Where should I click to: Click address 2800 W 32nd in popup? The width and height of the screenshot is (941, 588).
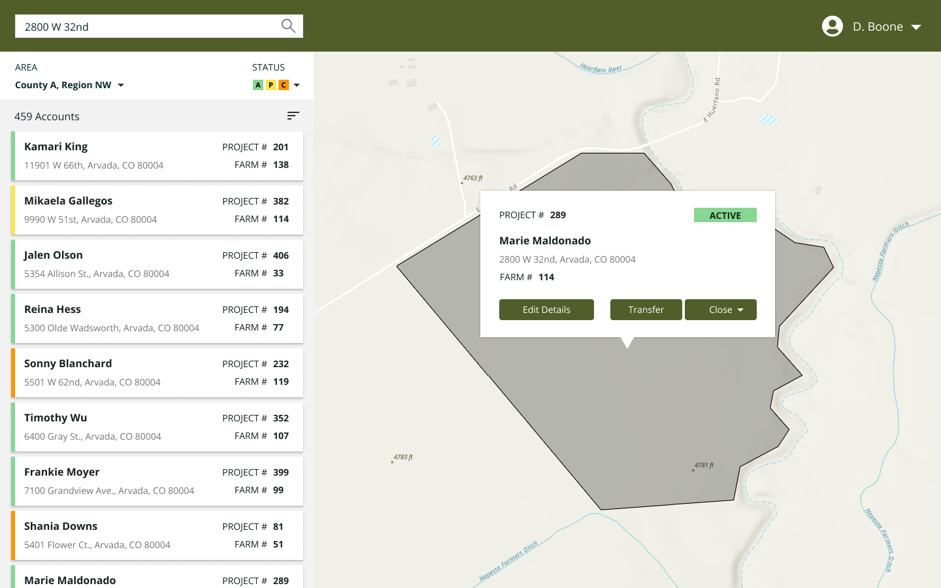click(x=567, y=259)
